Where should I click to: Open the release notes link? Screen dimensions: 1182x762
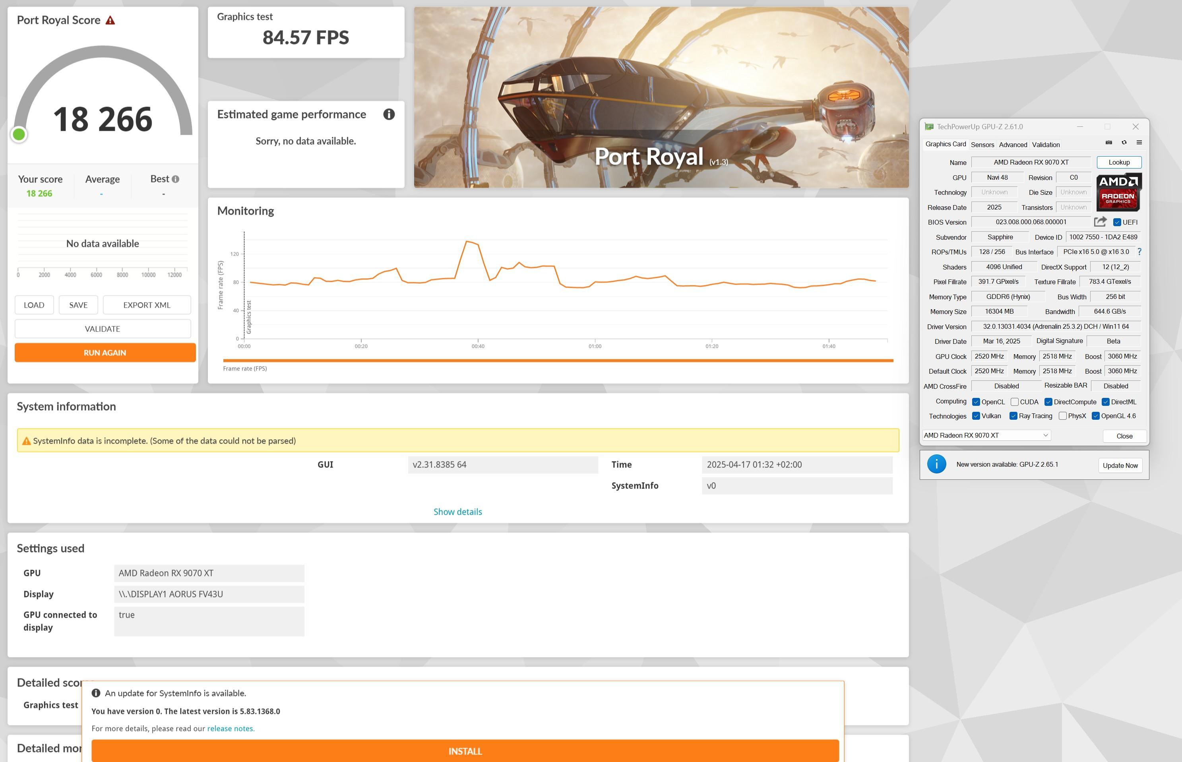click(231, 728)
